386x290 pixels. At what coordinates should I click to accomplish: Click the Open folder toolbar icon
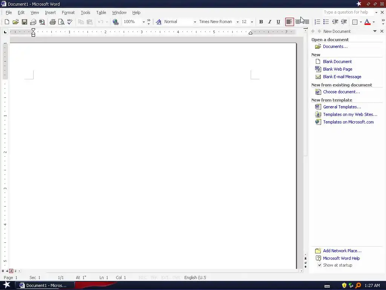coord(15,22)
